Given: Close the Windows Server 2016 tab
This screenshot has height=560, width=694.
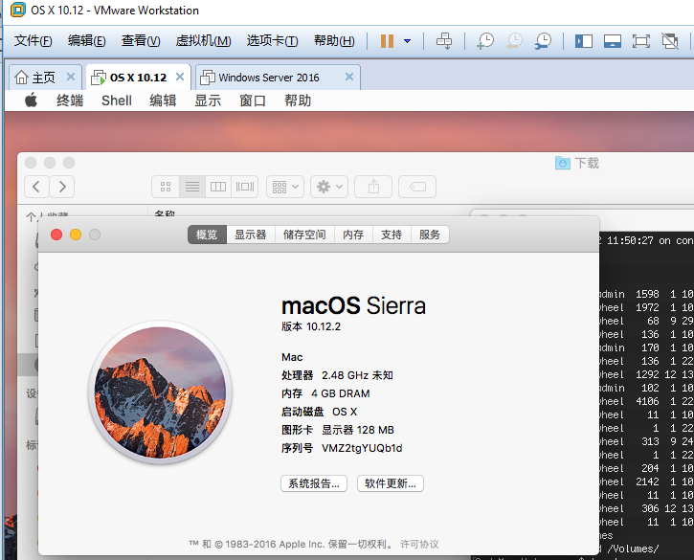Looking at the screenshot, I should click(349, 77).
